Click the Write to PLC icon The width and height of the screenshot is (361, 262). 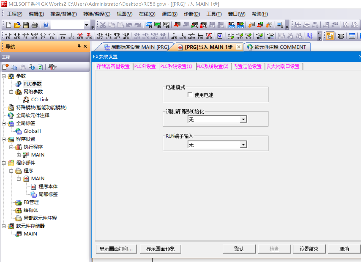click(177, 25)
